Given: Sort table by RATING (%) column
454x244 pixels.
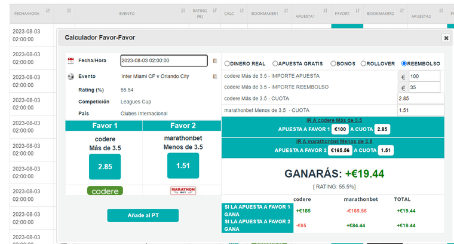Looking at the screenshot, I should click(x=214, y=11).
